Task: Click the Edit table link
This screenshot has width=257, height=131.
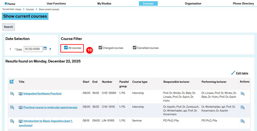Action: pos(242,73)
